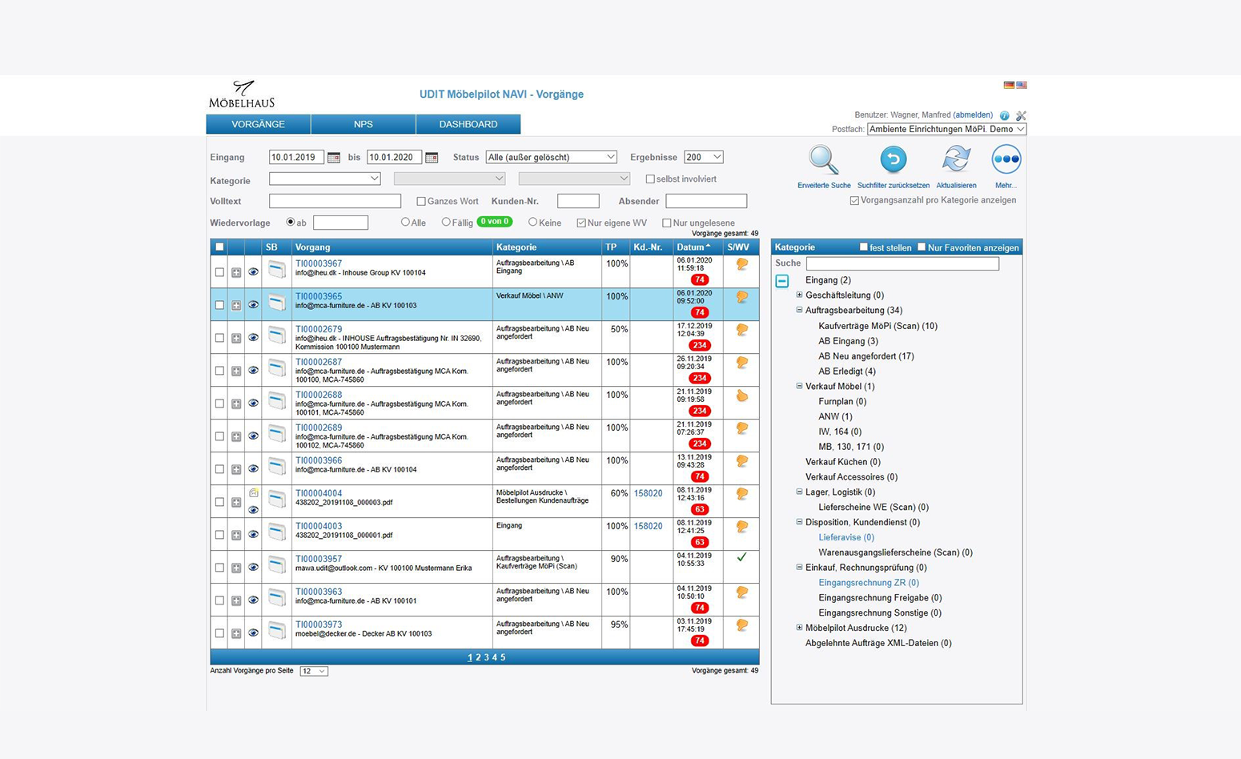Click document icon in row TI00003973
Screen dimensions: 1241x759
[x=277, y=631]
